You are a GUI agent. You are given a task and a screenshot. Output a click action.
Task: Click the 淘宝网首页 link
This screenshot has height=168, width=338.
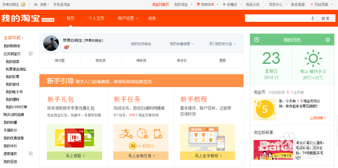160,4
